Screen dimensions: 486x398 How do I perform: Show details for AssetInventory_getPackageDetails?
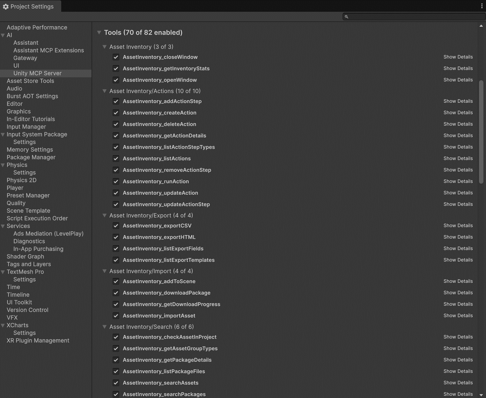(x=458, y=360)
